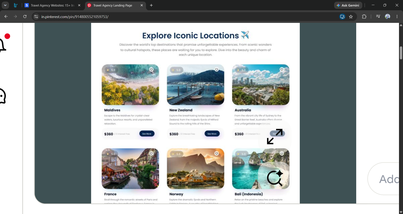Click See More on Maldives card
The image size is (403, 214).
pyautogui.click(x=147, y=134)
